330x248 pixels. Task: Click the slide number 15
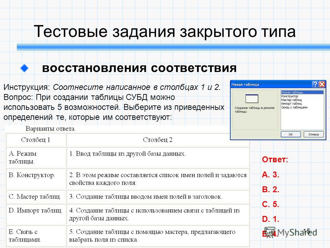tap(307, 231)
